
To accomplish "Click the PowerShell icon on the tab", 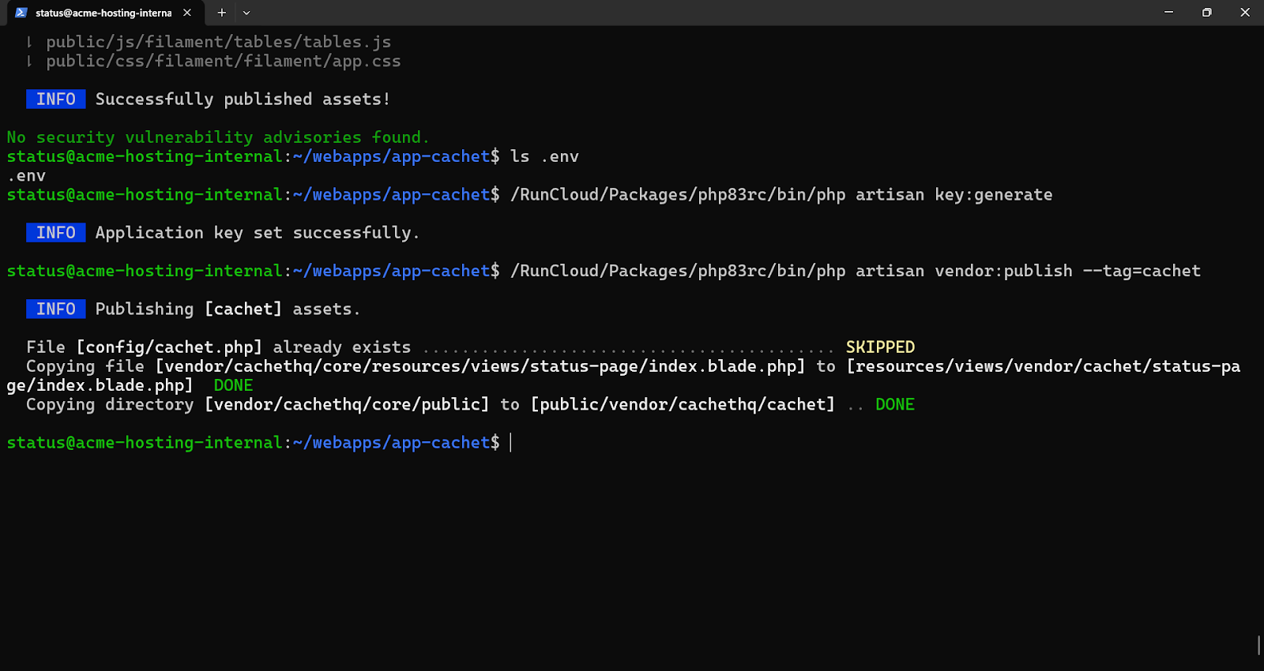I will click(21, 13).
